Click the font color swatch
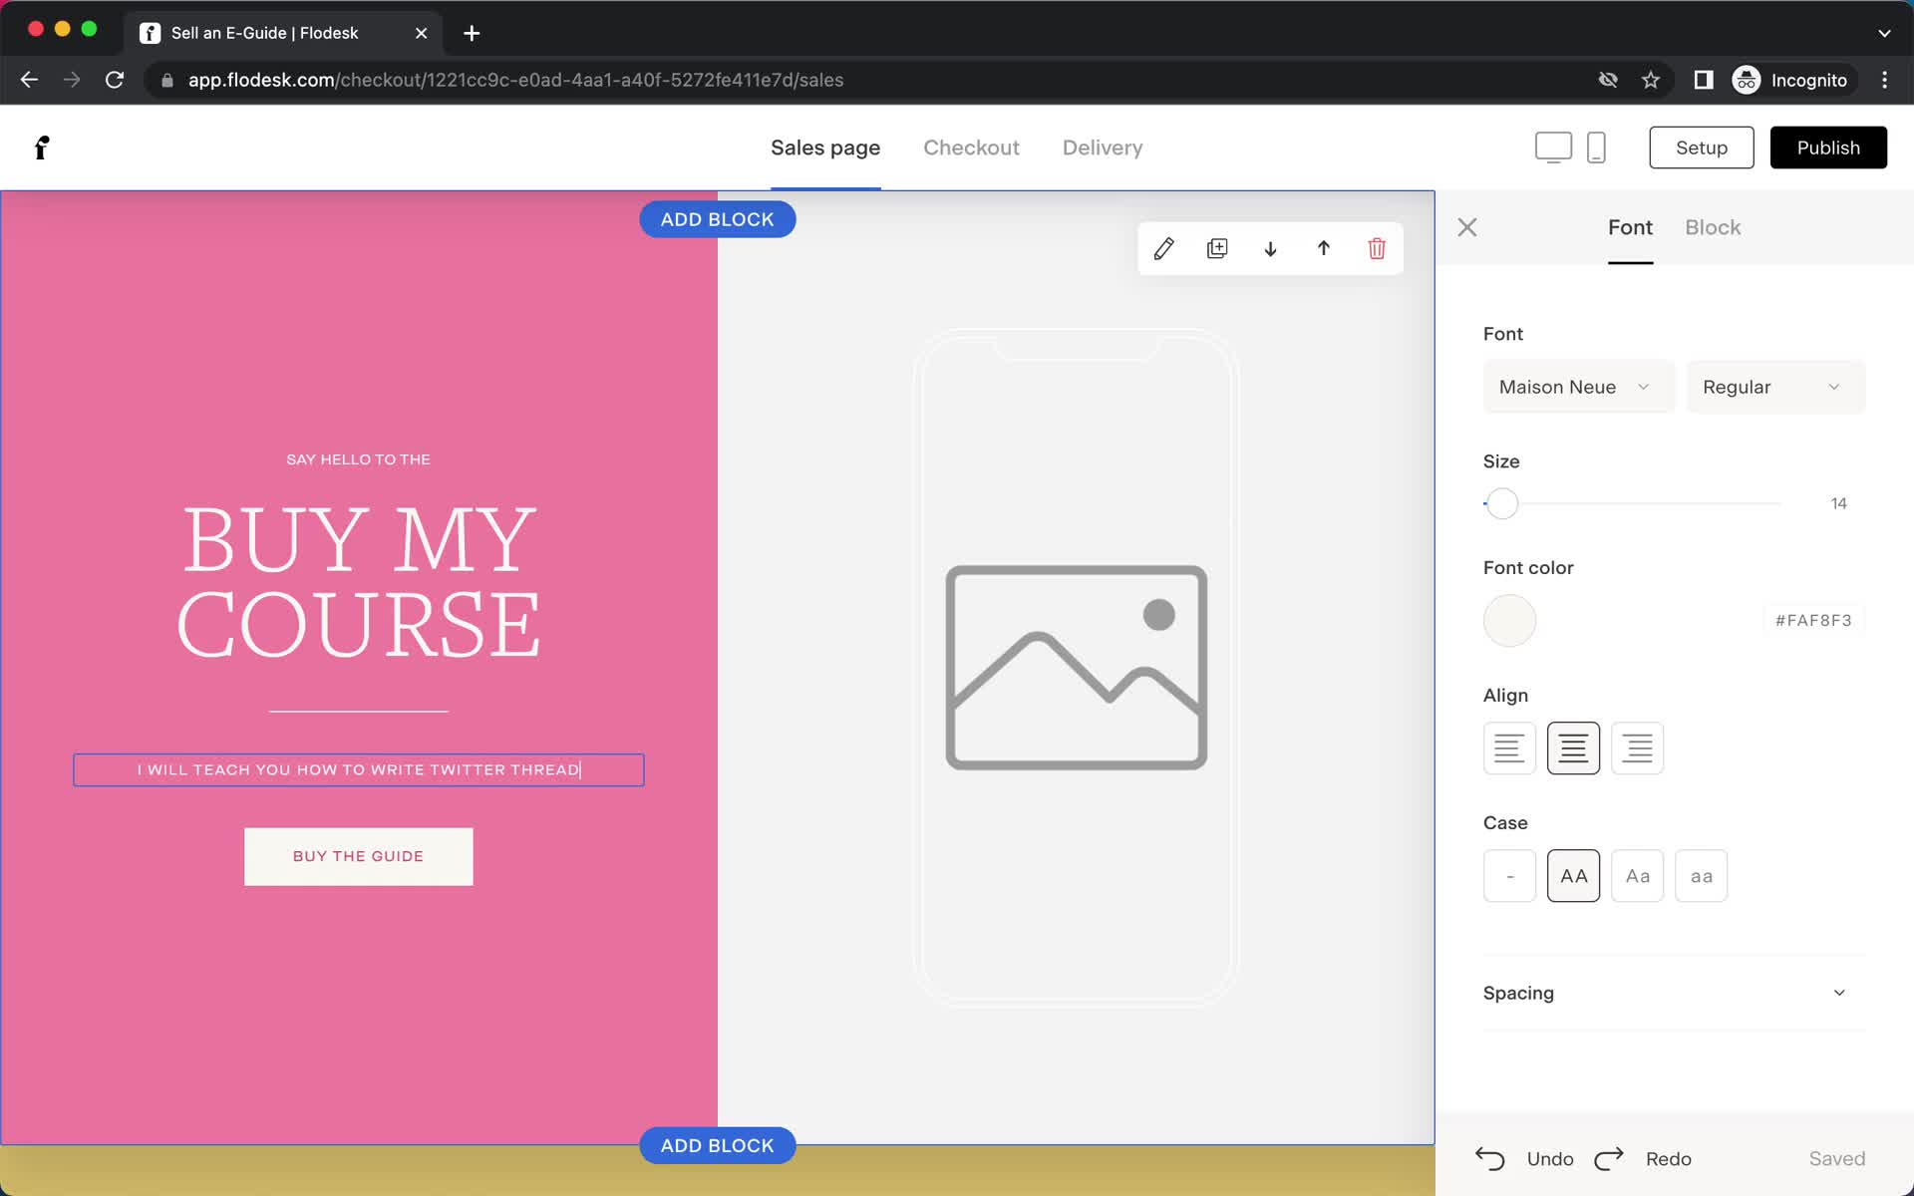The width and height of the screenshot is (1914, 1196). click(1509, 621)
